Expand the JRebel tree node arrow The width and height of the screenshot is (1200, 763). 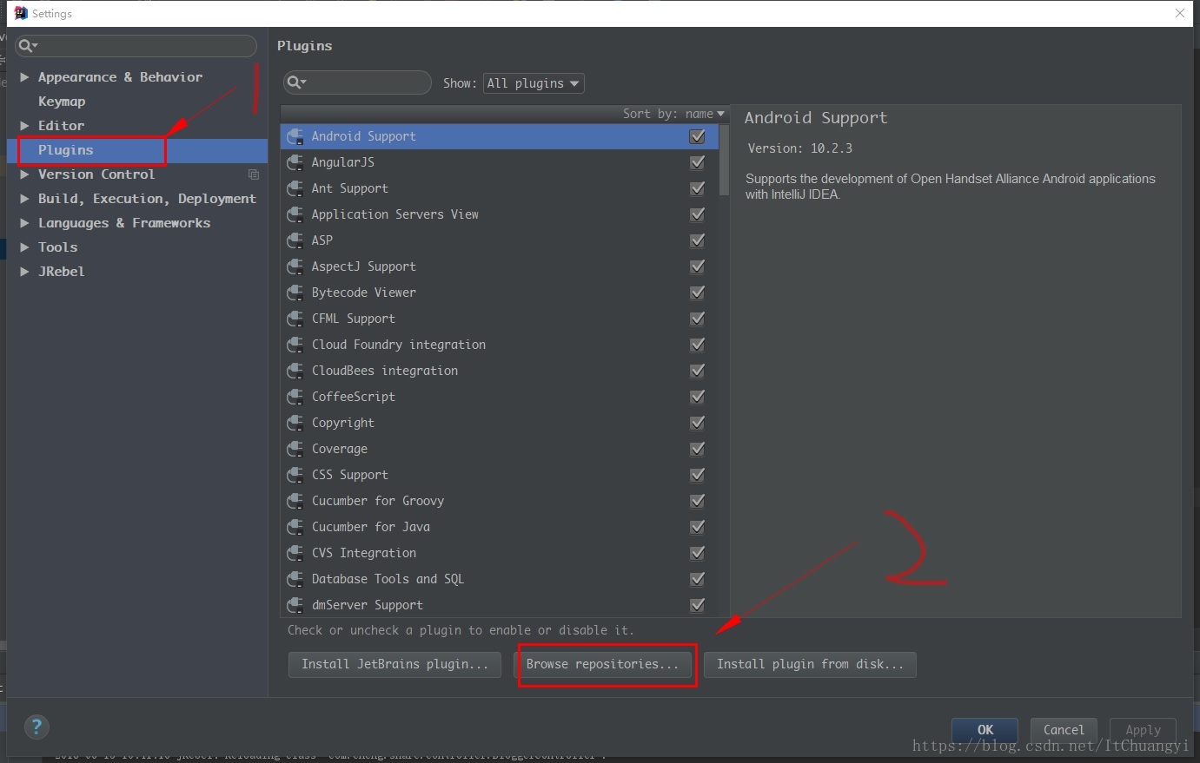(x=24, y=272)
